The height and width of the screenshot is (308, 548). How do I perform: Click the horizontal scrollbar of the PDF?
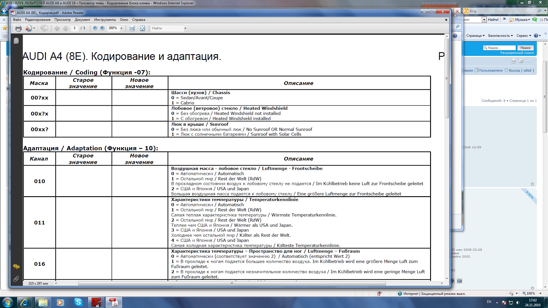[232, 283]
